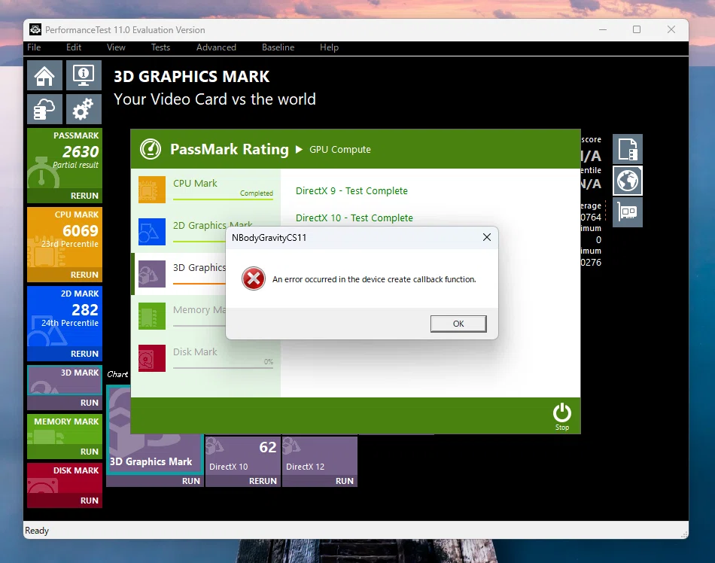Click 'DirectX 10 - Test Complete' text
Viewport: 715px width, 563px height.
pos(354,218)
